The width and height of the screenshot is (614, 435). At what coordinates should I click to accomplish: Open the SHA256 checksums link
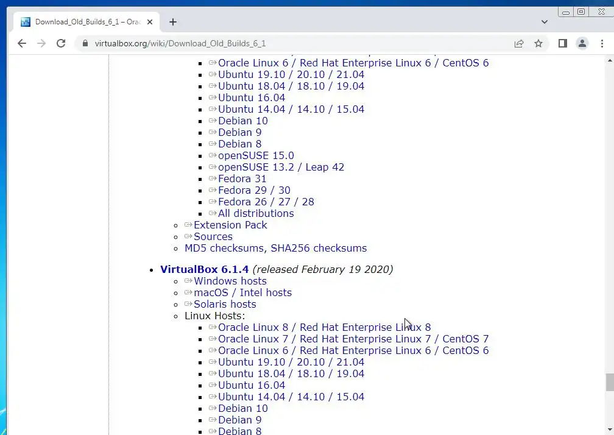tap(319, 248)
